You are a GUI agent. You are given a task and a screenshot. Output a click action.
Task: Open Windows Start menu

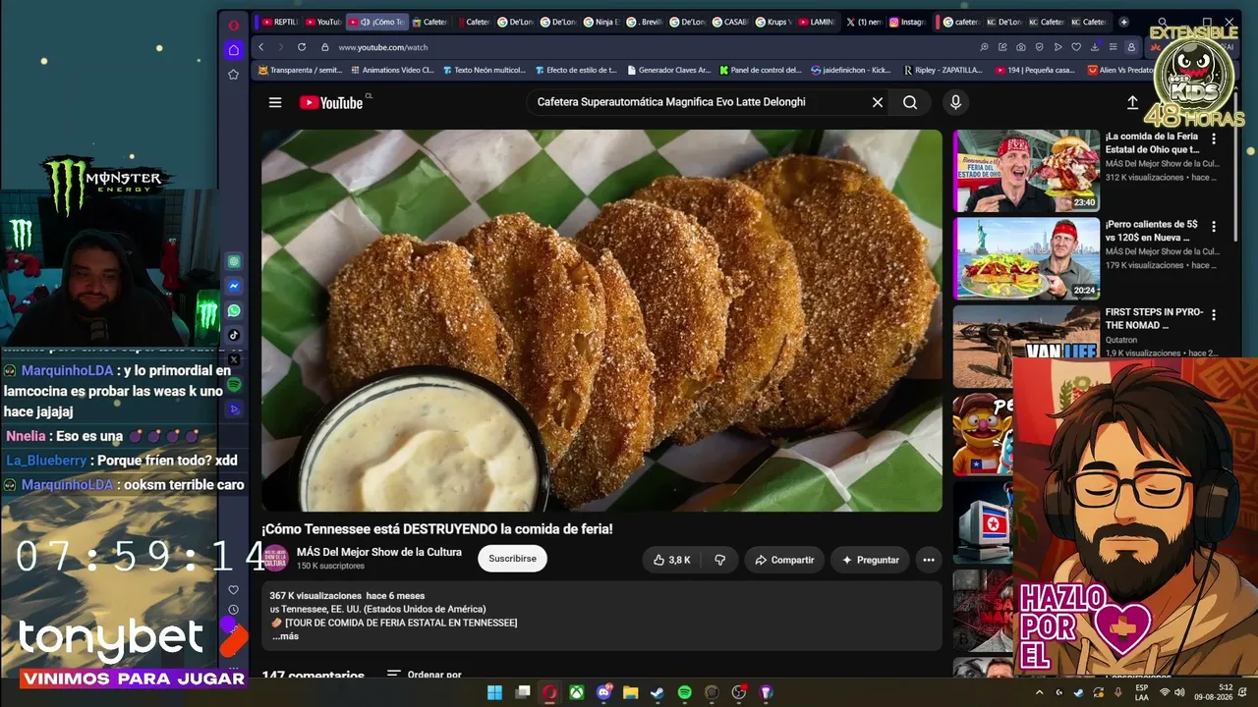click(x=495, y=692)
